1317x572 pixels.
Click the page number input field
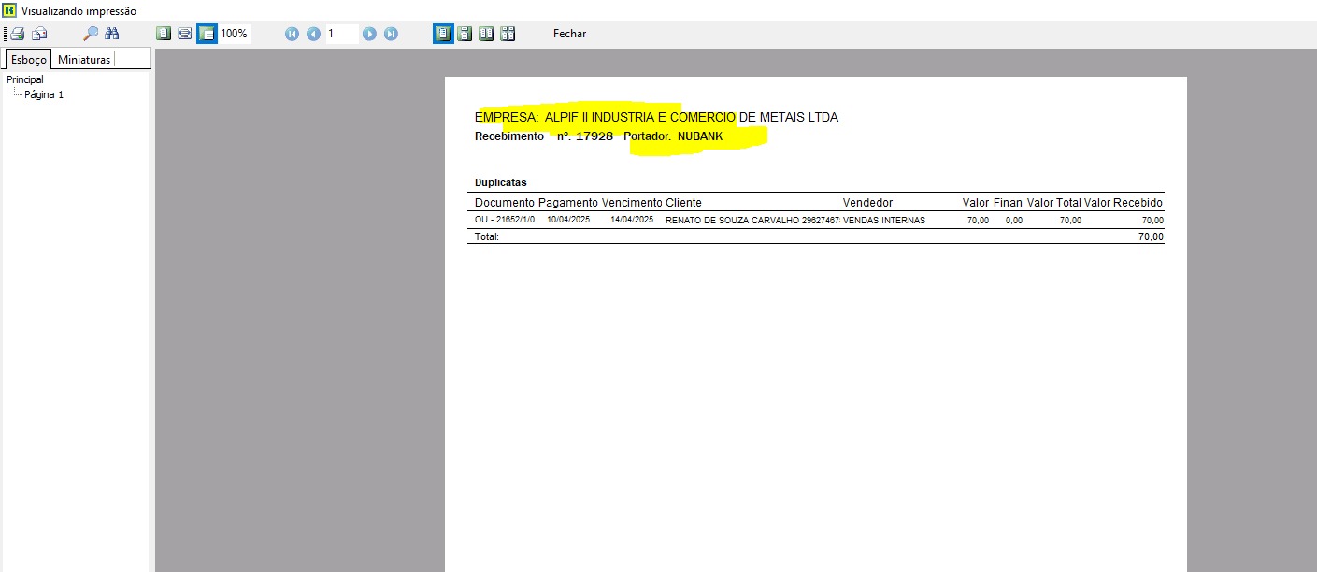pyautogui.click(x=341, y=34)
